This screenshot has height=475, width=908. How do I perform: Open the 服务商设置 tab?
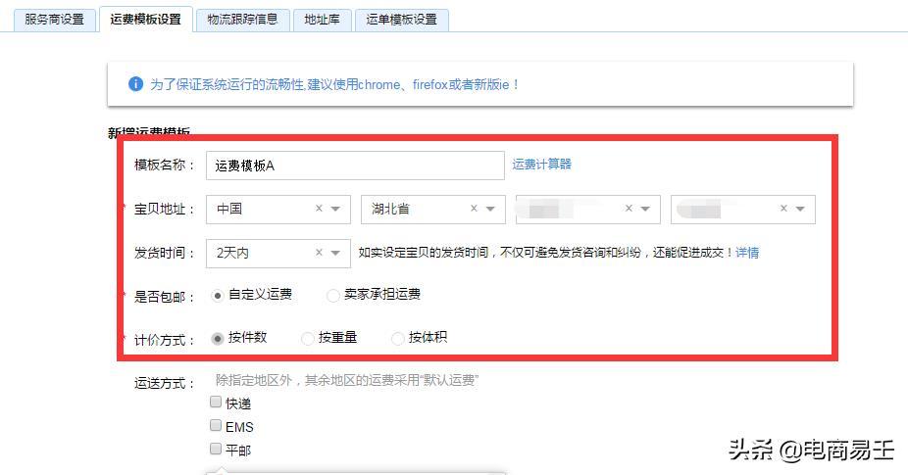(55, 19)
